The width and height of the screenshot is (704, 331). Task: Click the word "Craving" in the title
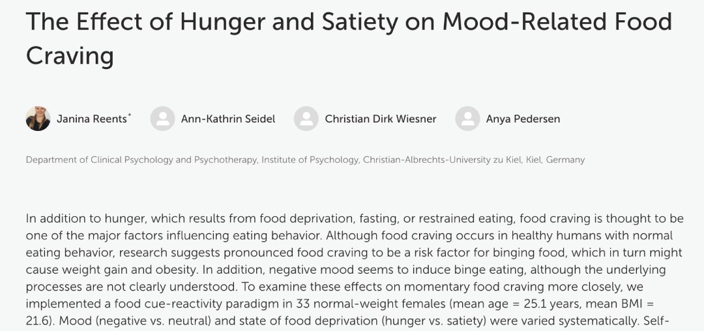click(x=70, y=56)
